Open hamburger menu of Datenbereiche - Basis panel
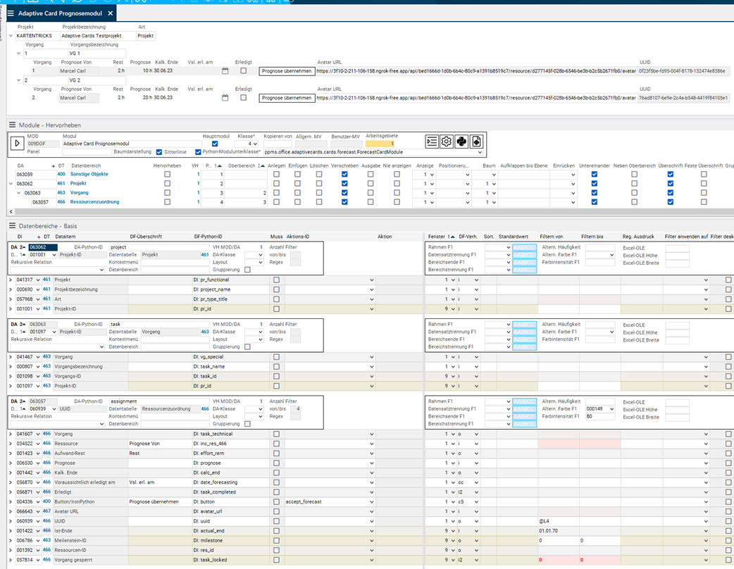734x569 pixels. (12, 225)
